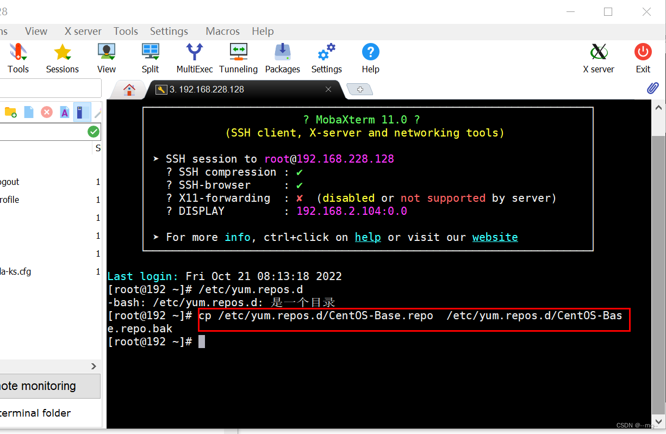Click the size column header 'S'
This screenshot has height=434, width=666.
point(98,148)
